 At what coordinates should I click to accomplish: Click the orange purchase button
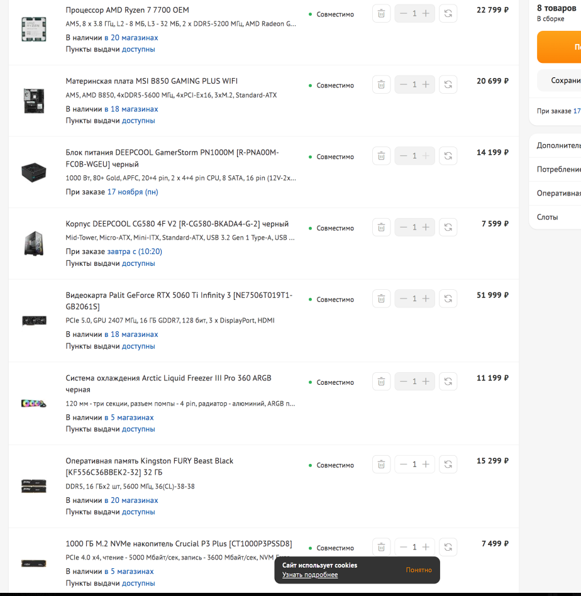click(x=559, y=47)
